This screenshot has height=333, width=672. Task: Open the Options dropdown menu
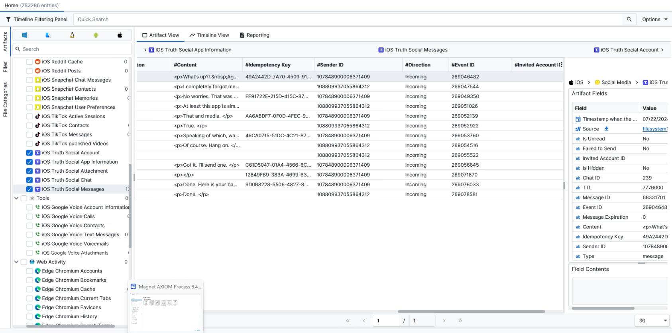click(654, 19)
